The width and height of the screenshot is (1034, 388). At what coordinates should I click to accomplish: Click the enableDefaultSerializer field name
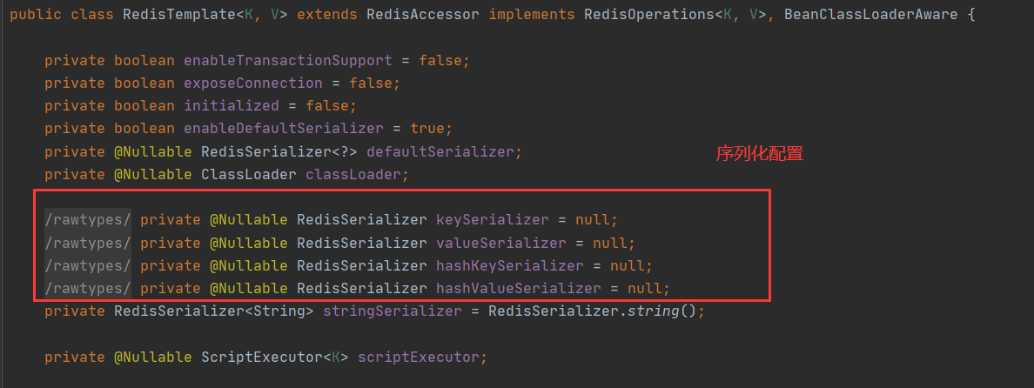click(283, 129)
